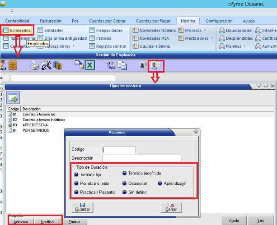Image resolution: width=277 pixels, height=225 pixels.
Task: Switch to the Contabilidad tab
Action: (x=17, y=21)
